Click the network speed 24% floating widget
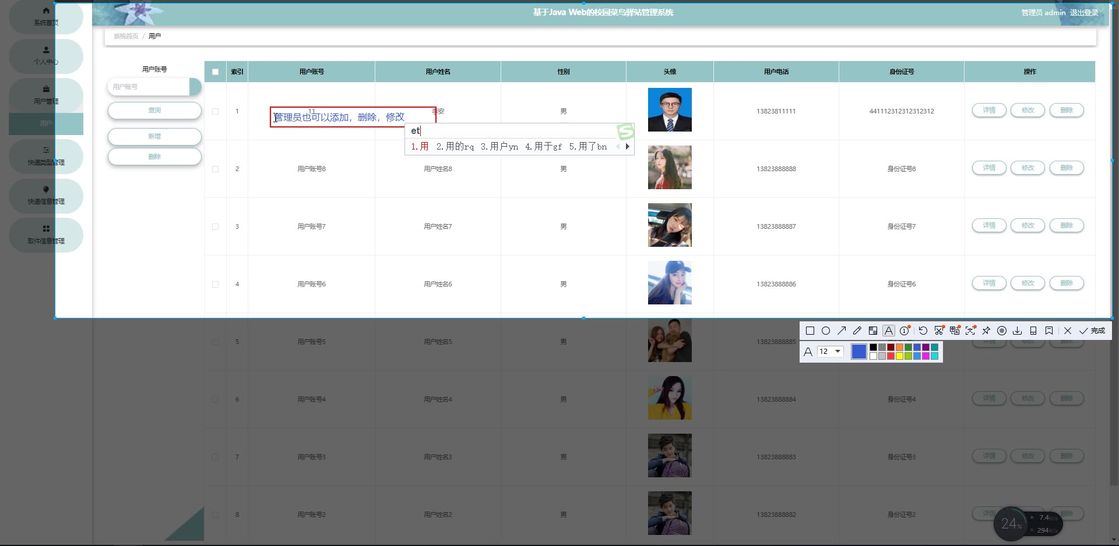The width and height of the screenshot is (1119, 546). (x=1027, y=523)
